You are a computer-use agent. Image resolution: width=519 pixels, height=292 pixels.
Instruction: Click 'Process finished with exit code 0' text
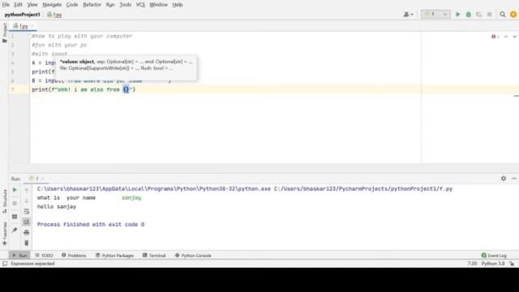click(91, 225)
